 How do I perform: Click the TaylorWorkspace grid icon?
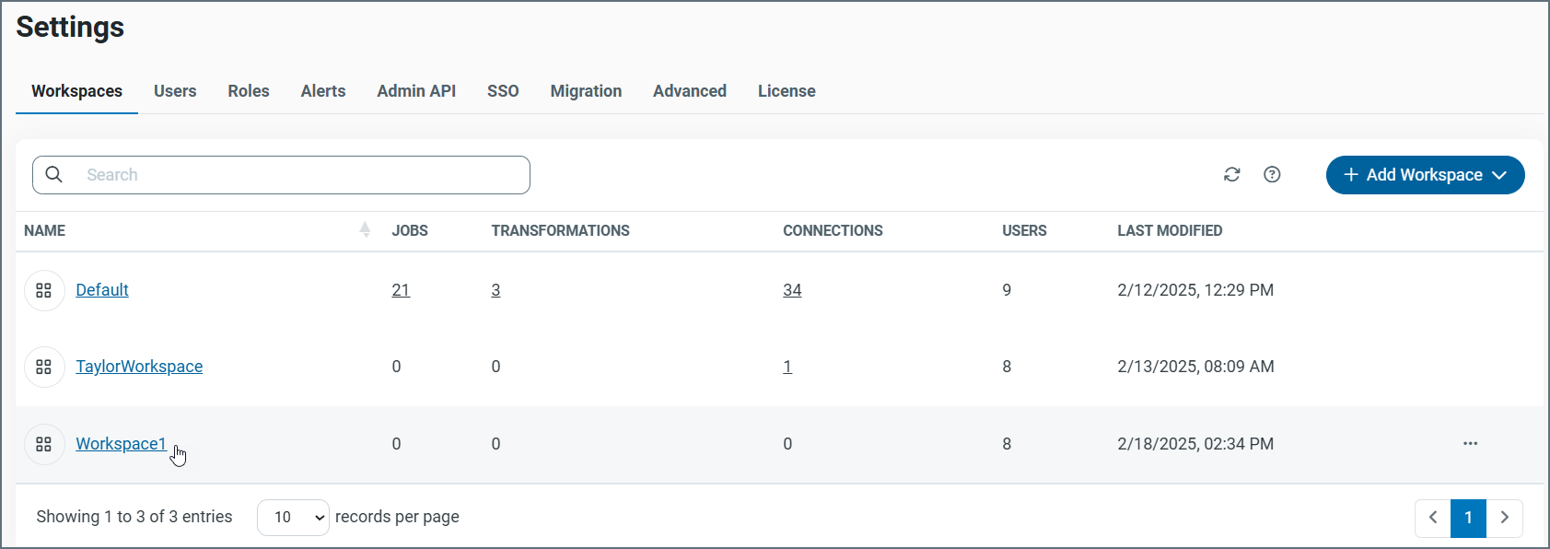click(43, 368)
